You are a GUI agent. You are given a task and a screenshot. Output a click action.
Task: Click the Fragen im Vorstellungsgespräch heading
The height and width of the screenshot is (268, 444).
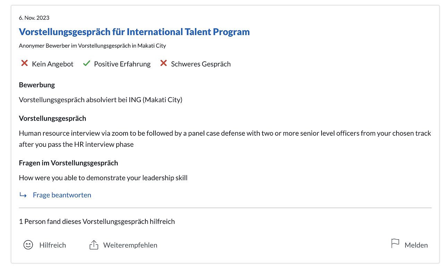click(68, 163)
